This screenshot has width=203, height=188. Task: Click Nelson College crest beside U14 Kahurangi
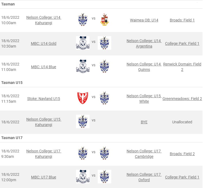pos(83,20)
